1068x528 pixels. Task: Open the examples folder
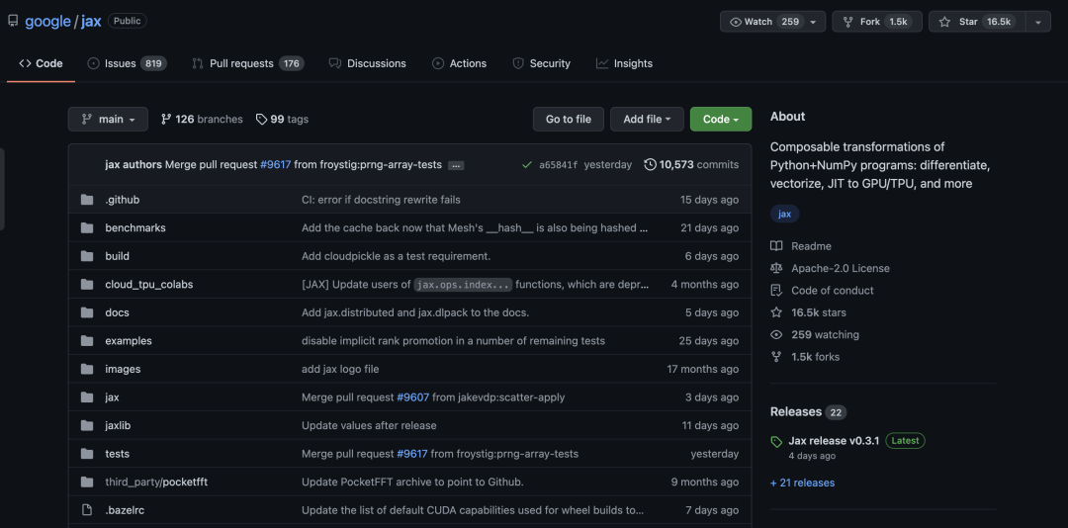click(x=128, y=341)
